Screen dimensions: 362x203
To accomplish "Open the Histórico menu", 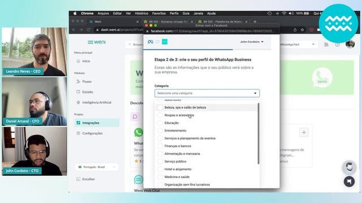I will (141, 14).
